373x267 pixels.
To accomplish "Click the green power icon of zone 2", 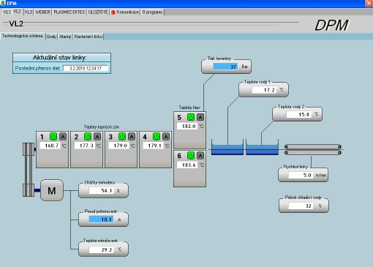I will [88, 137].
